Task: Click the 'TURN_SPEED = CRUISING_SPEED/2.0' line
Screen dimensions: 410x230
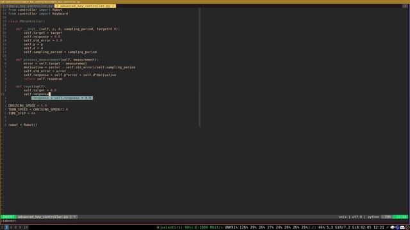Action: (38, 109)
